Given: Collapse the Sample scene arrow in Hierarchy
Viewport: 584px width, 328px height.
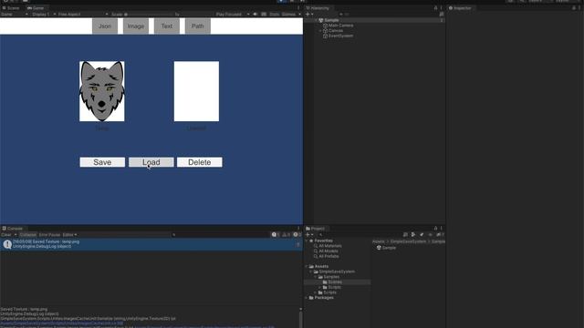Looking at the screenshot, I should pyautogui.click(x=316, y=20).
